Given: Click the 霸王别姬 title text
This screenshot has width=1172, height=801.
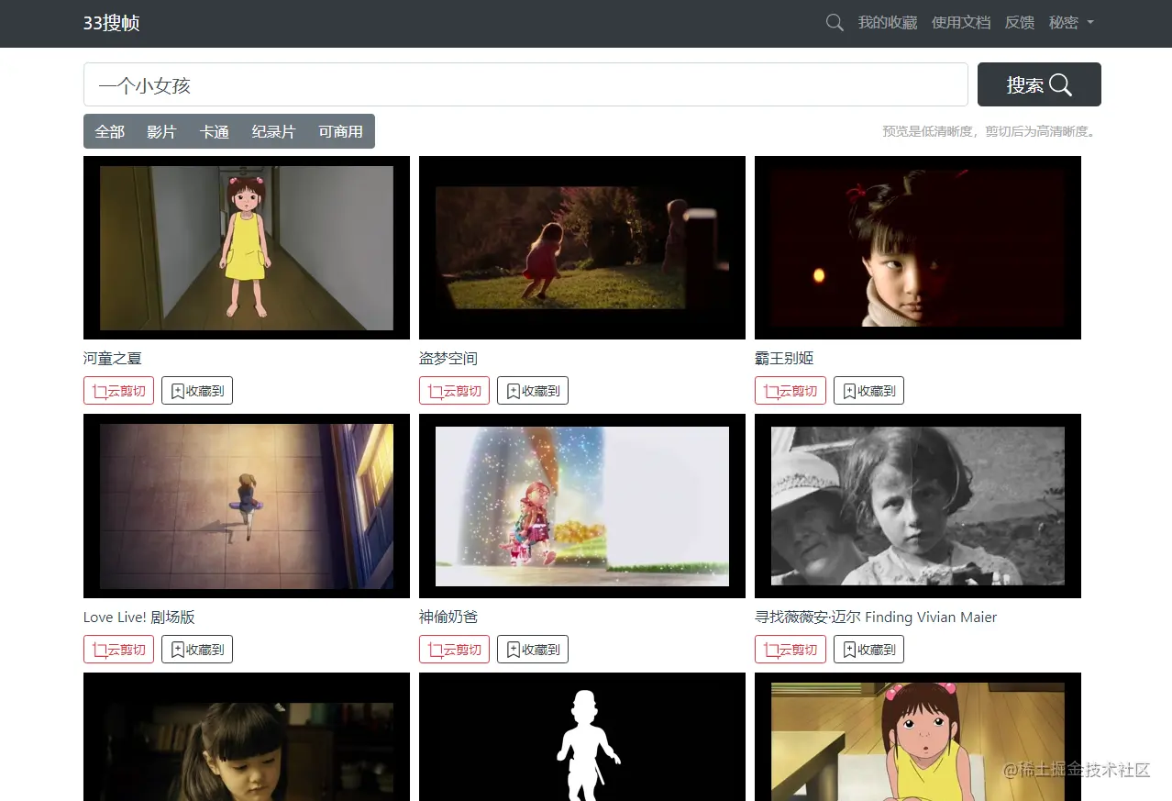Looking at the screenshot, I should coord(784,358).
